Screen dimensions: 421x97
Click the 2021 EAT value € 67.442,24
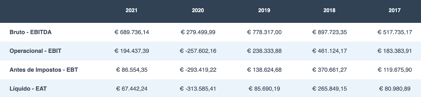click(132, 89)
